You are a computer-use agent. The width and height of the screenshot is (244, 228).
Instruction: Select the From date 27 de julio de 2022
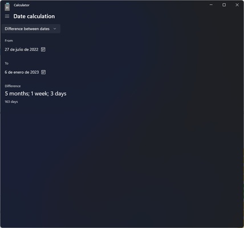pyautogui.click(x=22, y=50)
